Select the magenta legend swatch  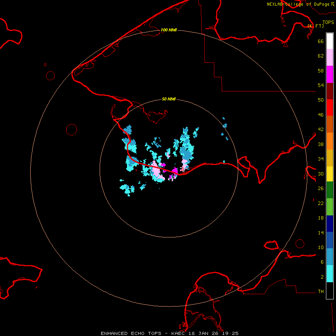(x=330, y=74)
